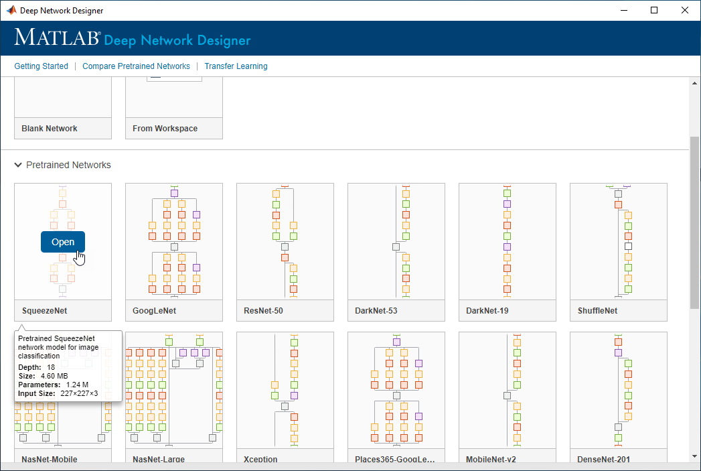Screen dimensions: 701x471
Task: Select the DenseNet-201 network diagram
Action: point(619,390)
